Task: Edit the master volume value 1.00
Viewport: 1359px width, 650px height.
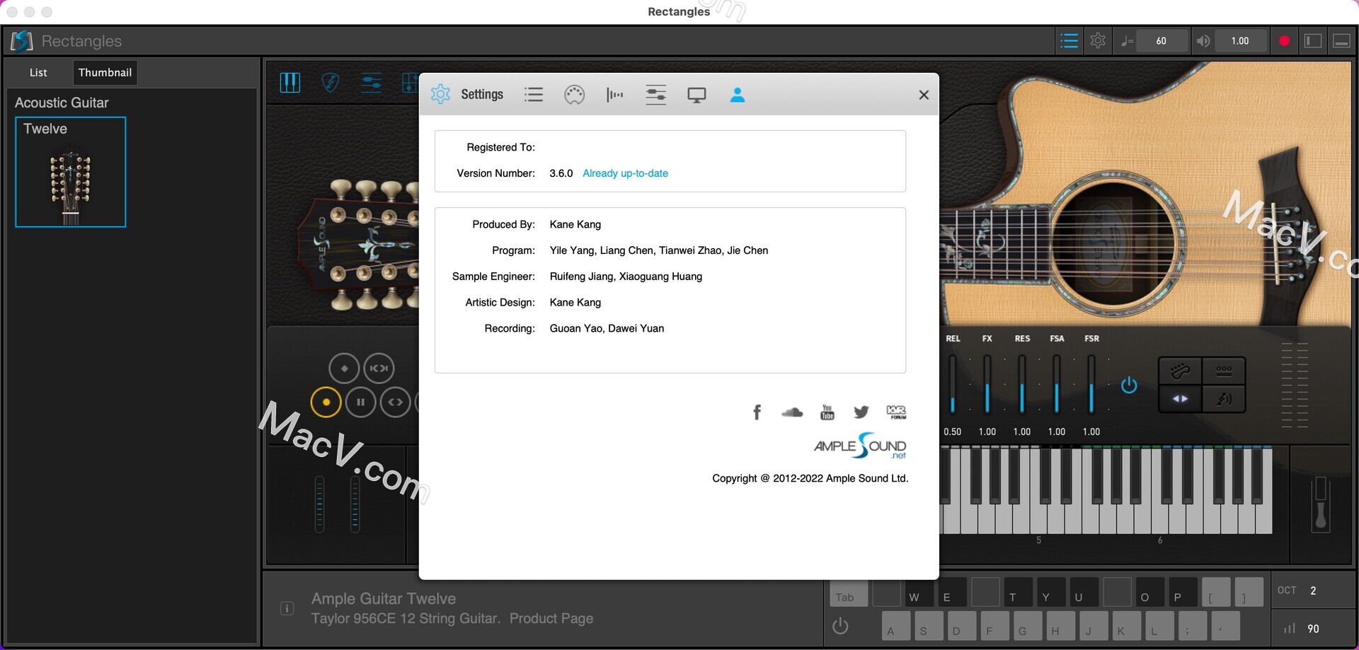Action: [1240, 41]
